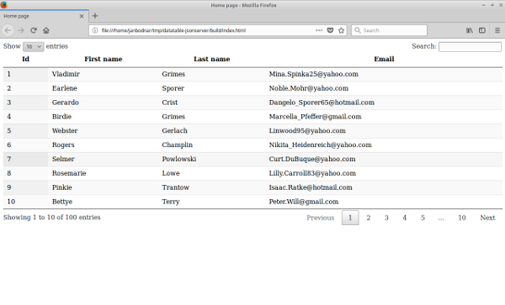Screen dimensions: 505x305
Task: Sort table by First name header
Action: [x=103, y=59]
